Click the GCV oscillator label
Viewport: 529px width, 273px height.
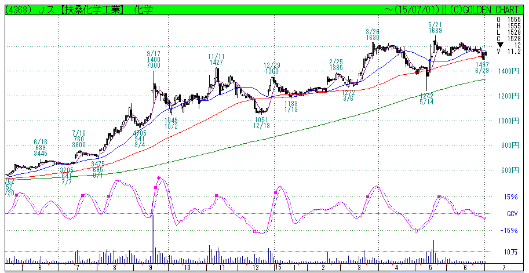click(x=512, y=214)
